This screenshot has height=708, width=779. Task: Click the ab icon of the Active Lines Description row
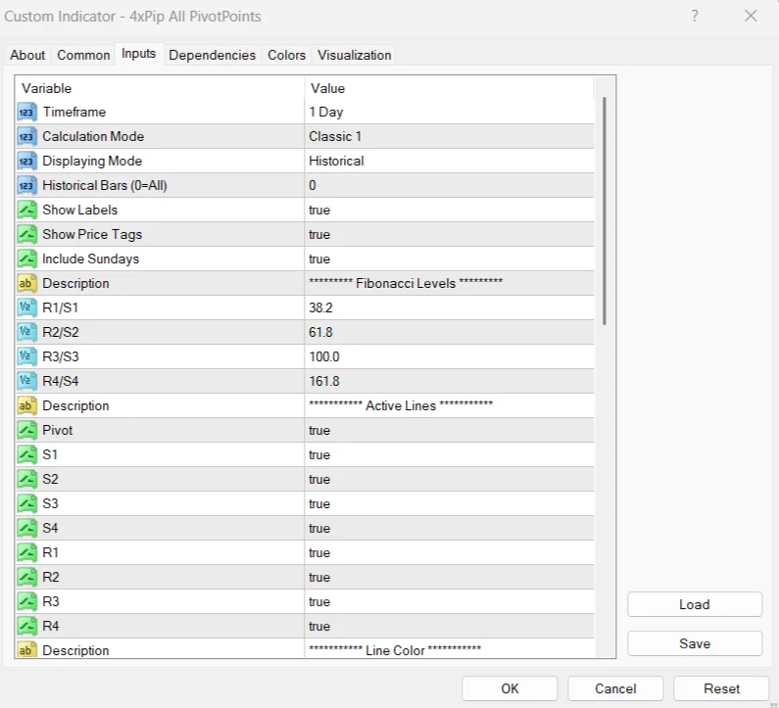point(26,405)
